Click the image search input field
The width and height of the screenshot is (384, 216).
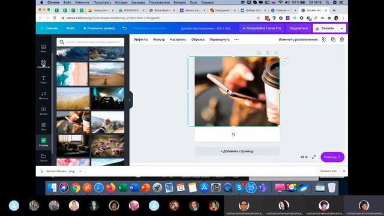(91, 42)
